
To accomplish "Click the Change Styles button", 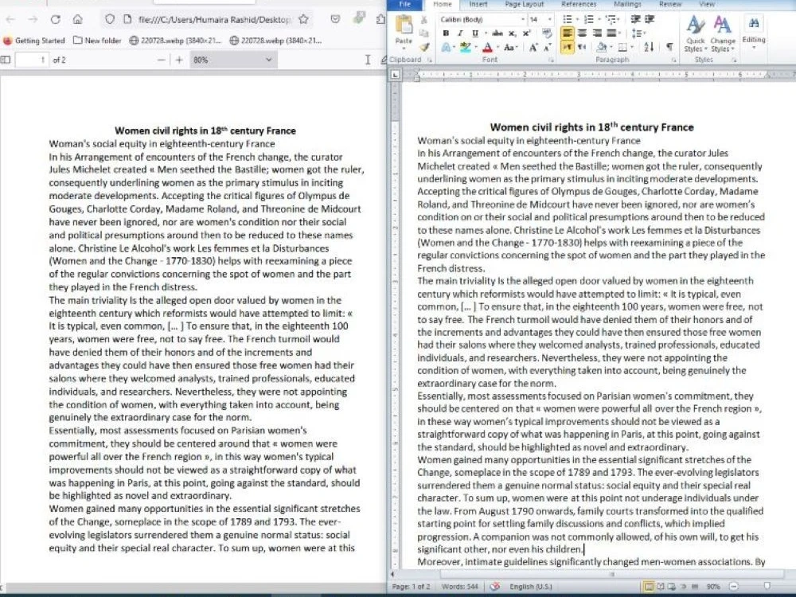I will pyautogui.click(x=723, y=33).
